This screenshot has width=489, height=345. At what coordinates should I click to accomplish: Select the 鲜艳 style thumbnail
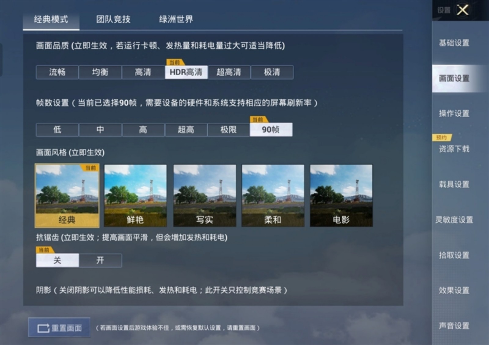(135, 196)
